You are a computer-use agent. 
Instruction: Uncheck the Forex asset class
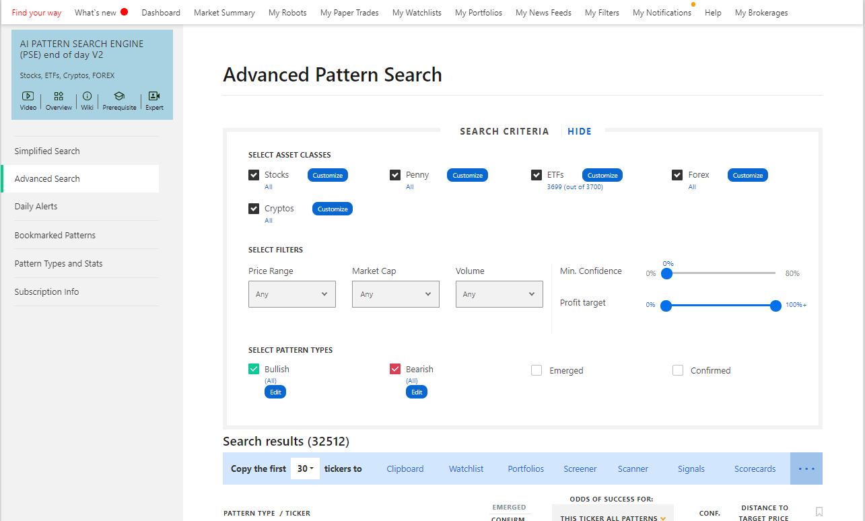pos(678,175)
